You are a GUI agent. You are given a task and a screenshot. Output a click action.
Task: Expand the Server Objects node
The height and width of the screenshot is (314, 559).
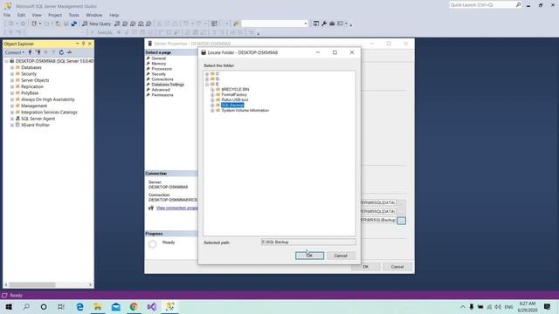[11, 80]
